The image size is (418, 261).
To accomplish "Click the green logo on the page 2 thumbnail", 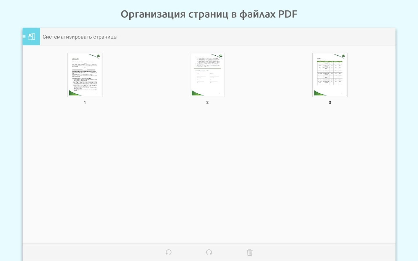I will 221,56.
